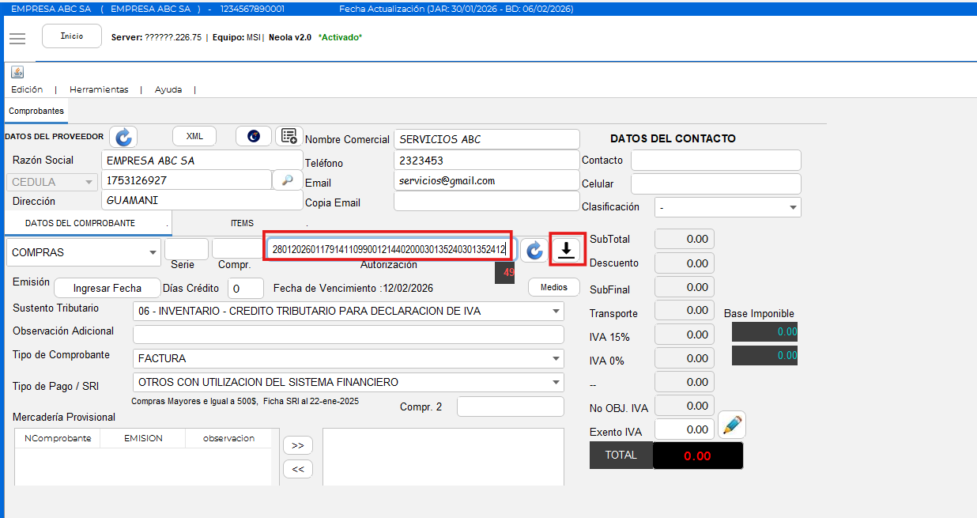Viewport: 977px width, 518px height.
Task: Expand the COMPRAS dropdown
Action: click(153, 253)
